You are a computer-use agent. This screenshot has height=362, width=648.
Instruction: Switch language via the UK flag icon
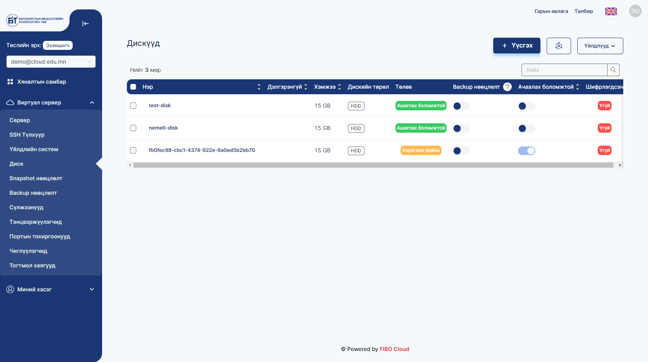click(611, 11)
